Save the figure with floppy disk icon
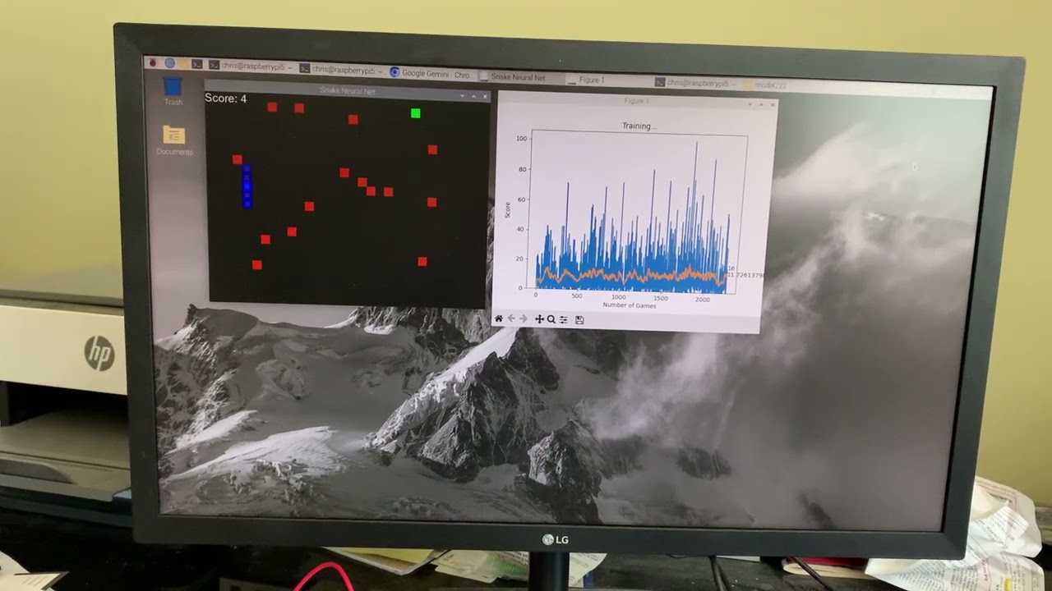 (x=579, y=319)
